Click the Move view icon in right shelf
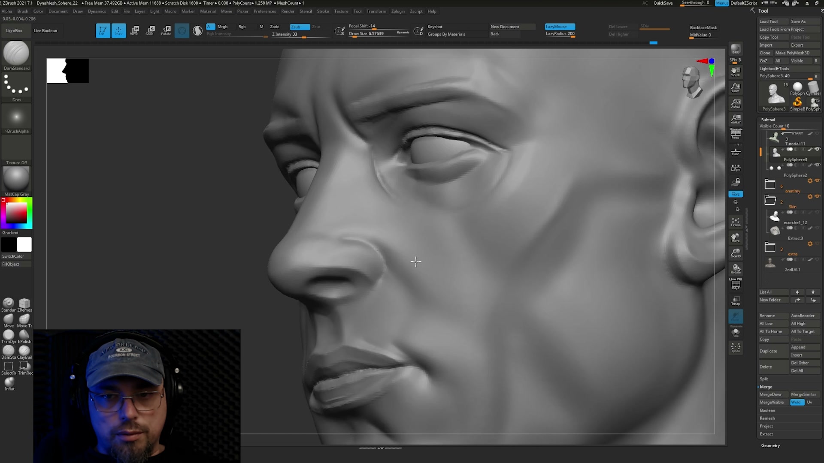 click(x=736, y=238)
